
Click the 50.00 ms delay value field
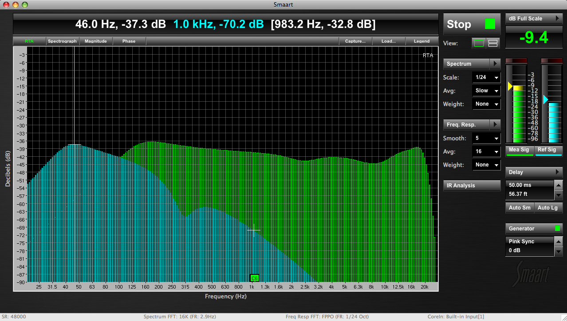(x=529, y=185)
